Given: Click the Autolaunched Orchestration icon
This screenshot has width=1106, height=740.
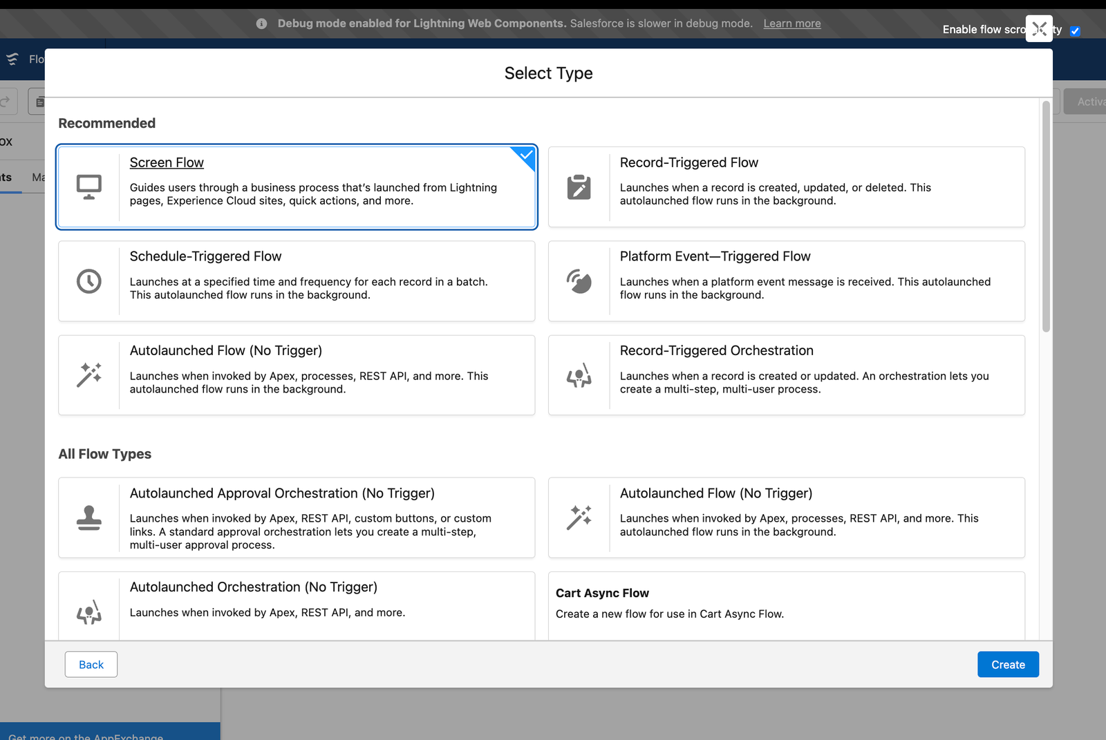Looking at the screenshot, I should click(89, 611).
